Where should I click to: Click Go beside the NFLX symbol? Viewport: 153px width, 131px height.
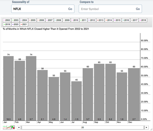[70, 9]
